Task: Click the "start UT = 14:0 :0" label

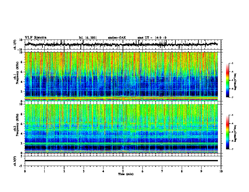Action: pos(152,38)
